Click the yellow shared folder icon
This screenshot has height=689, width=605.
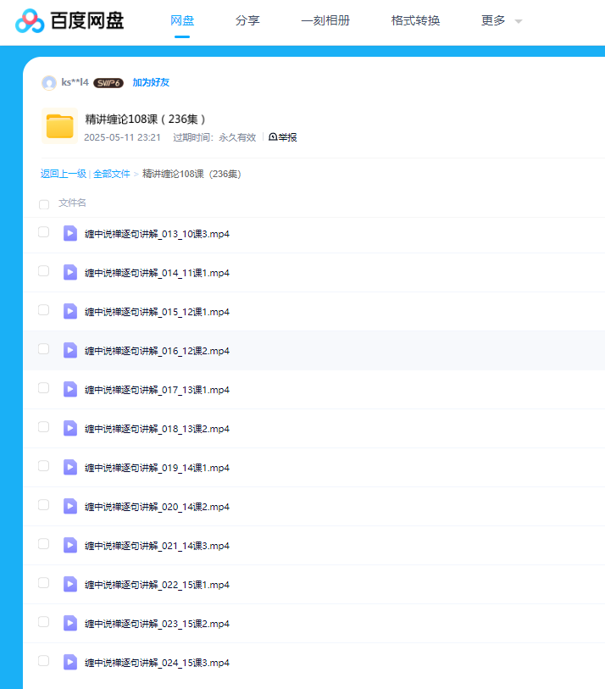pyautogui.click(x=59, y=126)
